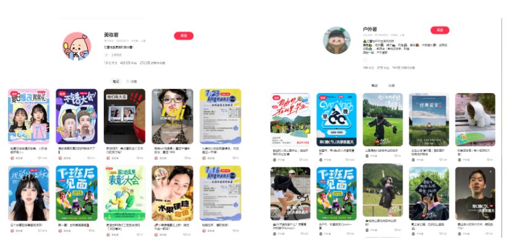Like the 夏日爆改 makeover post via heart icon

[x=39, y=158]
